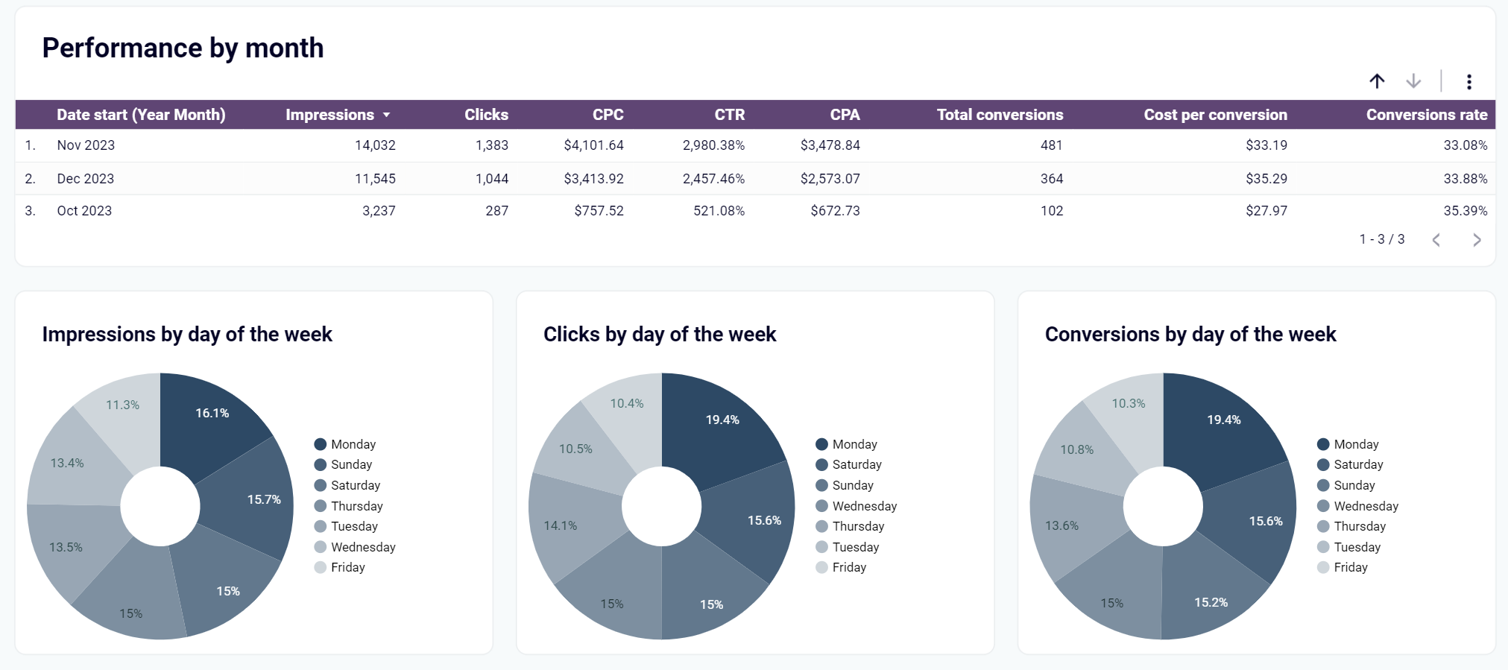Select the Friday legend marker in Impressions chart
This screenshot has width=1508, height=670.
pos(319,567)
